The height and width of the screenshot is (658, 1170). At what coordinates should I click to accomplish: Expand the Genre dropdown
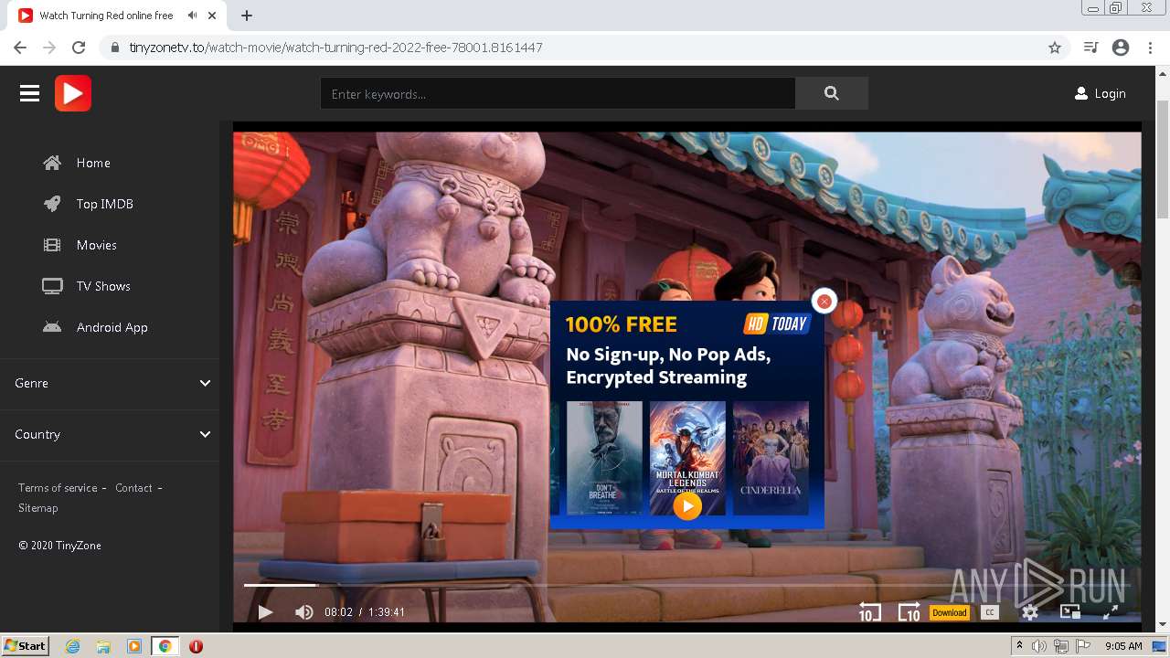[110, 383]
